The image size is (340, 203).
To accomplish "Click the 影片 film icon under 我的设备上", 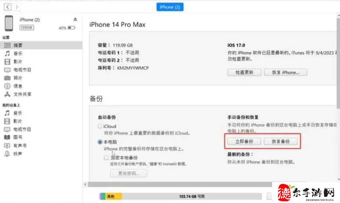I will (7, 121).
